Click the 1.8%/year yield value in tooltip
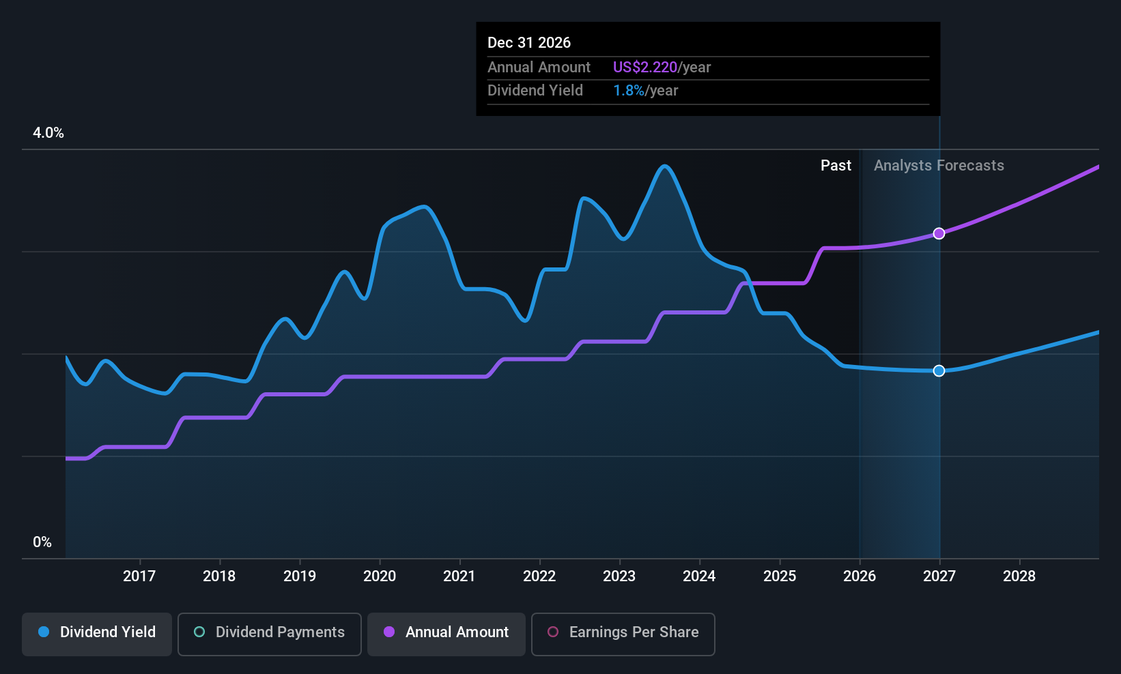 click(645, 91)
